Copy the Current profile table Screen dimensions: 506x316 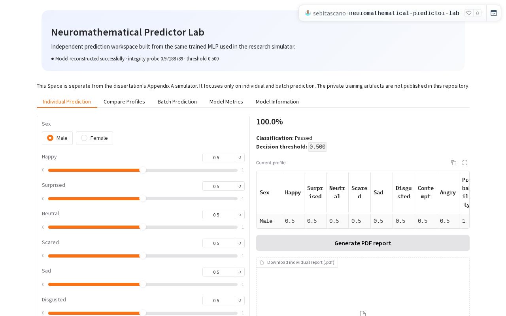click(454, 163)
